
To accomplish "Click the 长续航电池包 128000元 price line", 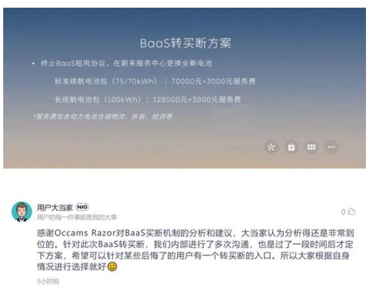I will tap(148, 99).
